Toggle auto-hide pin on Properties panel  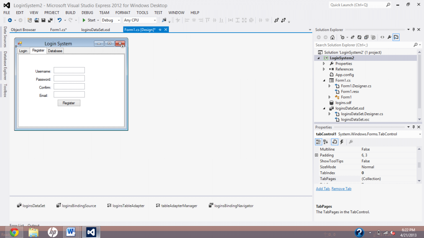414,127
